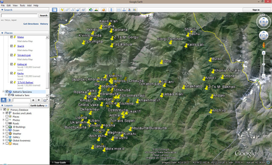The image size is (272, 165).
Task: Click the Khakhabo placemark pin
Action: 183,87
